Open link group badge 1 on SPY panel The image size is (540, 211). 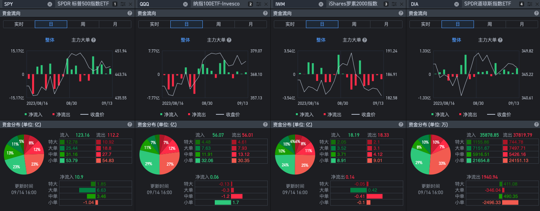point(115,4)
